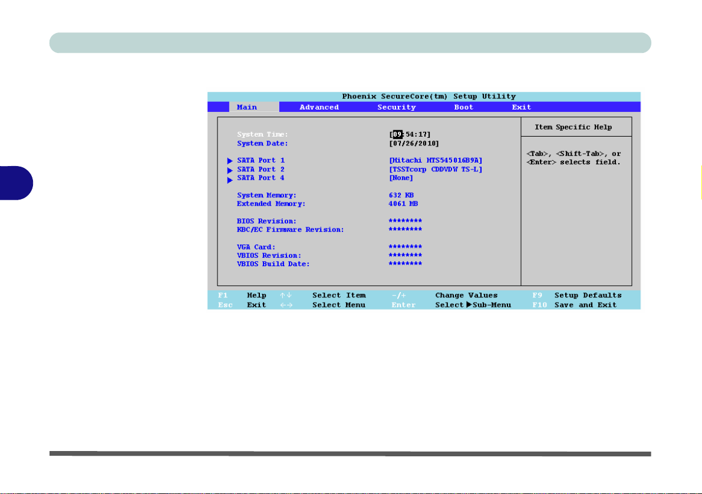The height and width of the screenshot is (494, 702).
Task: Open the Boot menu tab
Action: pos(463,107)
